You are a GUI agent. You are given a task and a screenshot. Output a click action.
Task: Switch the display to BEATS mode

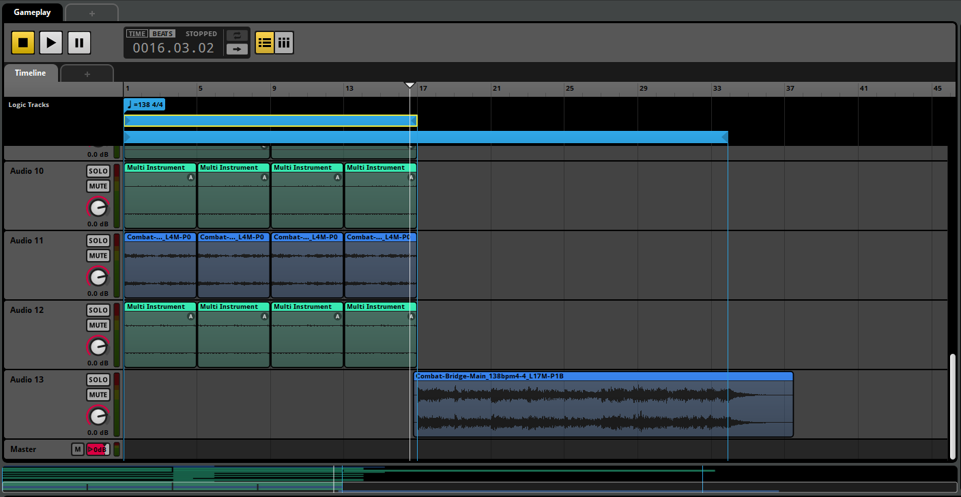pyautogui.click(x=162, y=33)
